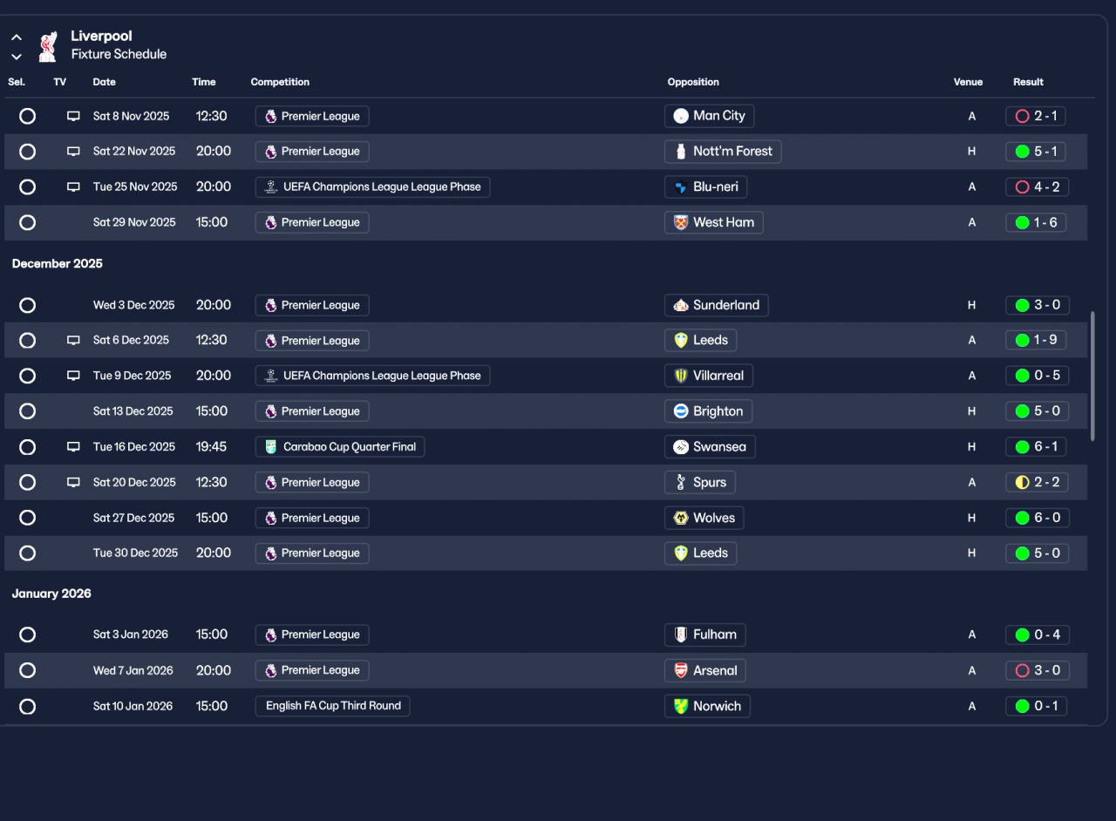Open the Leeds opposition button on 30 Dec
Viewport: 1116px width, 821px height.
[x=700, y=553]
